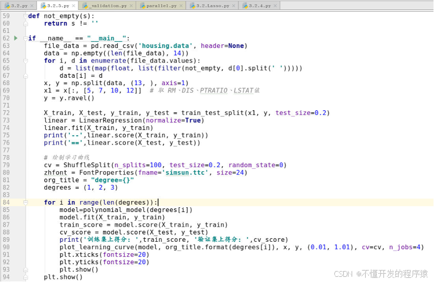Viewport: 434px width, 282px height.
Task: Close the 3.2.5.py tab
Action: click(74, 6)
